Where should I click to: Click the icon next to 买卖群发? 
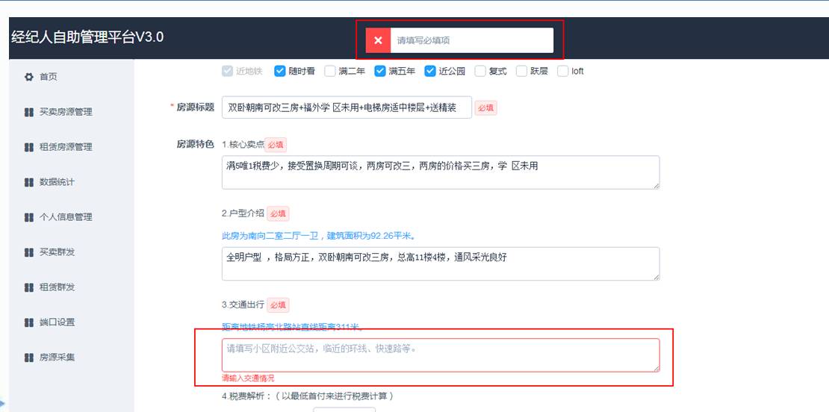click(x=29, y=252)
